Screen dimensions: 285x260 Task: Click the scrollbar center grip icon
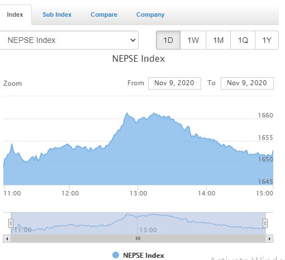tap(138, 238)
